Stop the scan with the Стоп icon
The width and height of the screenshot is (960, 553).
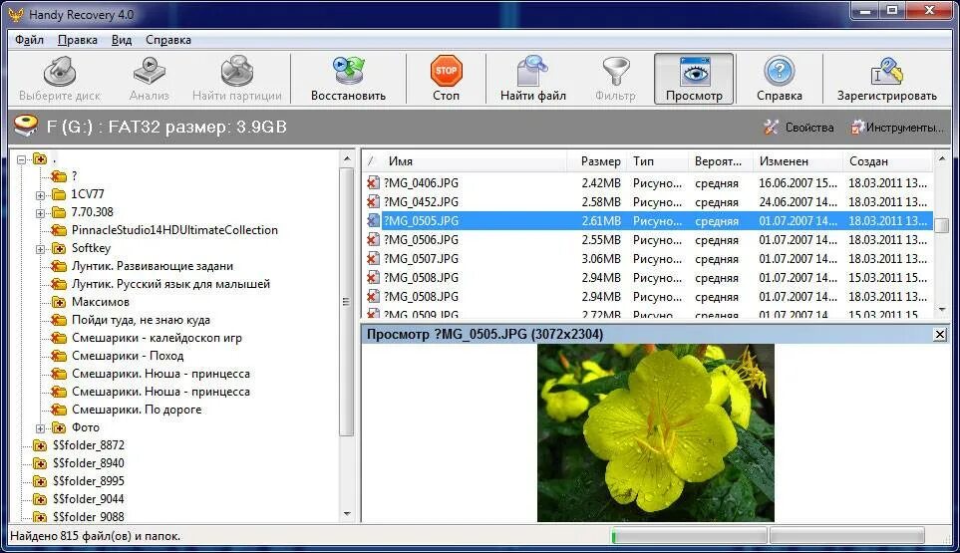[x=446, y=79]
